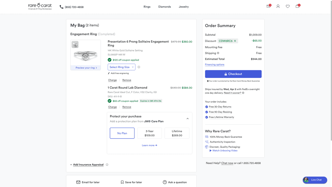This screenshot has width=332, height=187.
Task: Click the Chat now link
Action: [x=227, y=163]
